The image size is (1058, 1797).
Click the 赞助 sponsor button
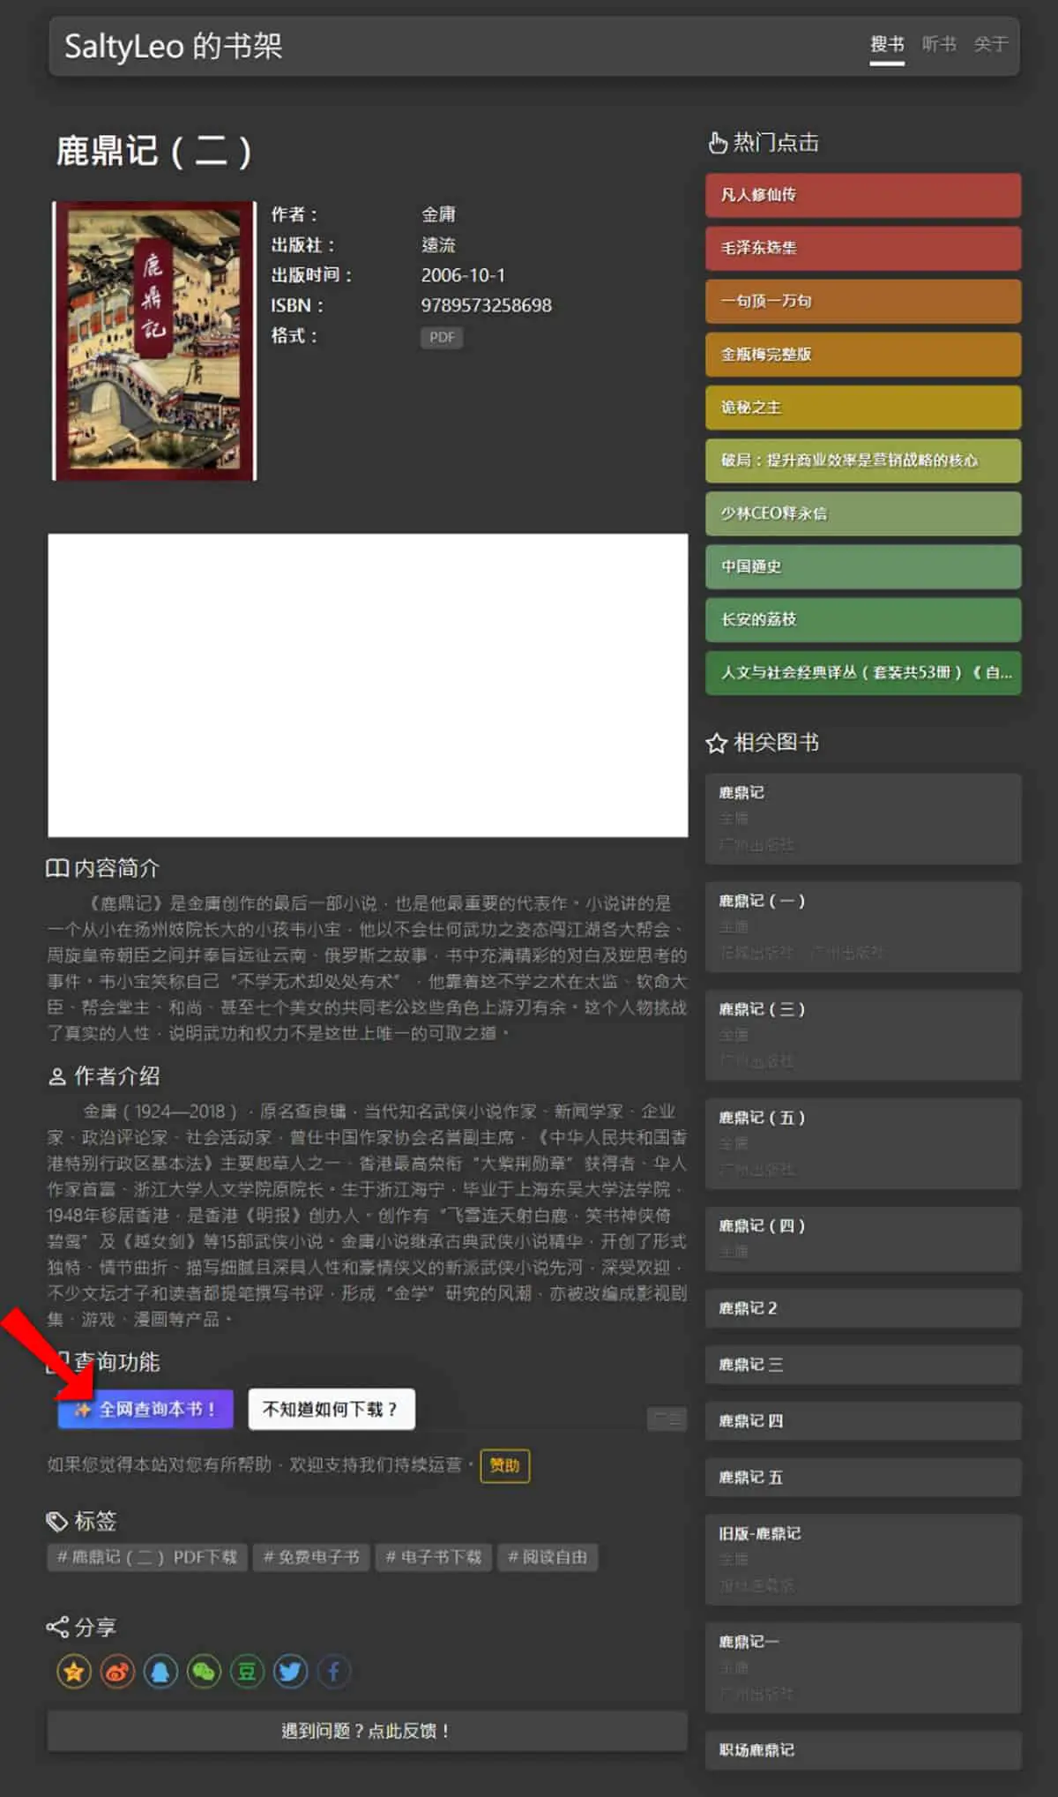[x=504, y=1465]
